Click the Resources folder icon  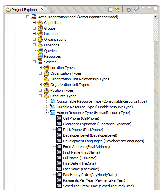pyautogui.click(x=40, y=56)
